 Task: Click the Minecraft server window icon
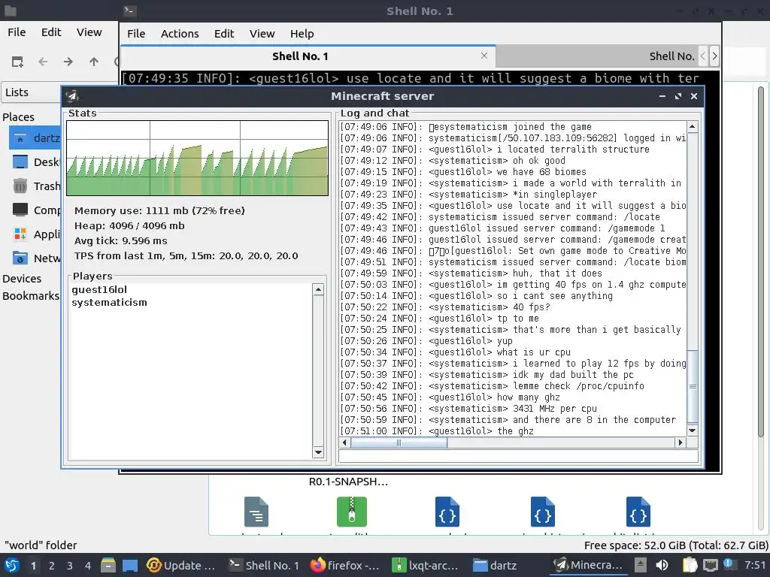(73, 96)
